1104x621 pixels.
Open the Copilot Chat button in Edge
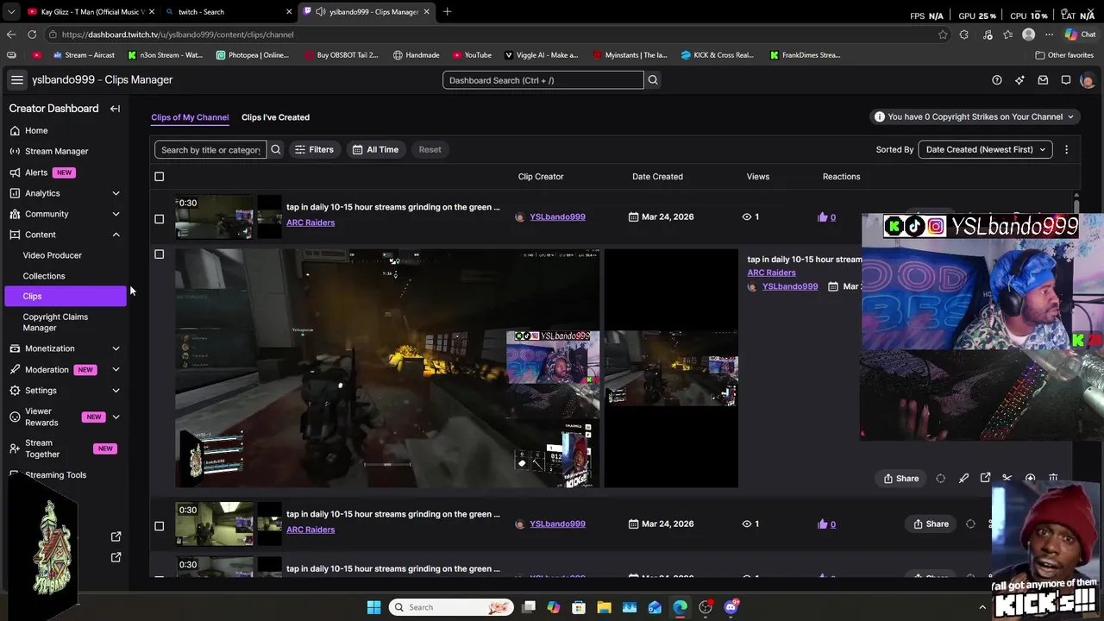(1079, 34)
